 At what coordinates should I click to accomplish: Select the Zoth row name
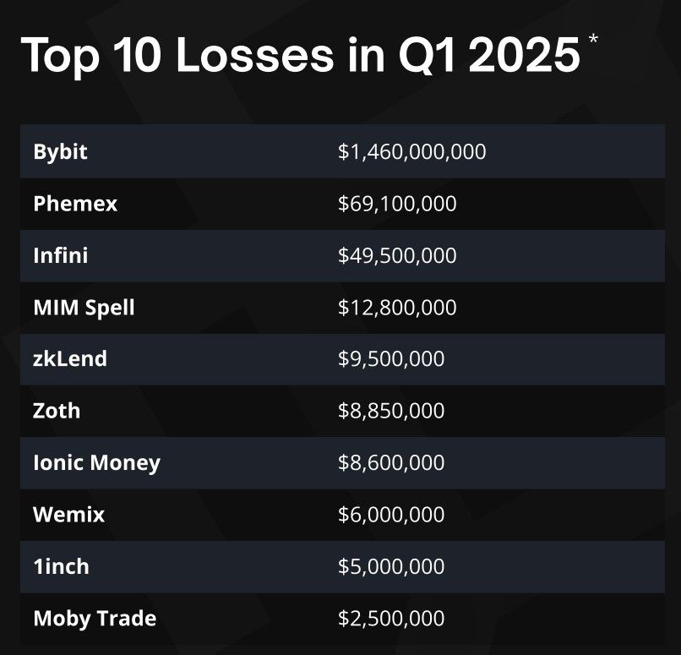tap(57, 411)
